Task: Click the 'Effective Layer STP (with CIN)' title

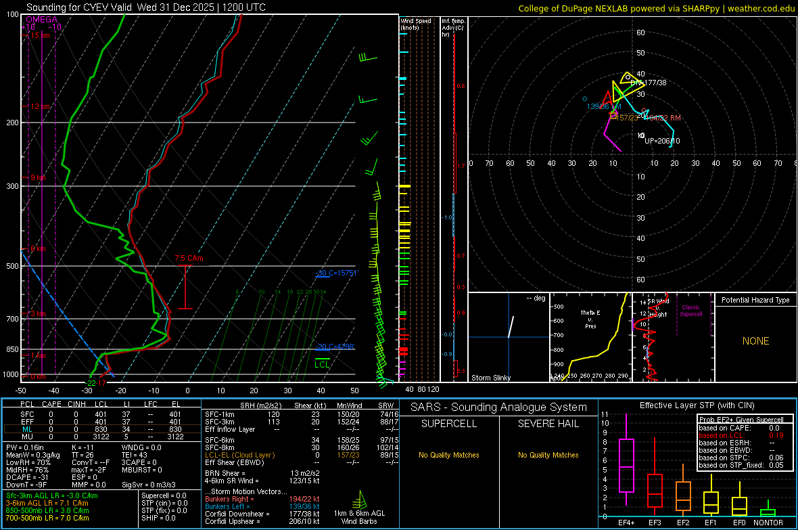Action: click(x=697, y=405)
